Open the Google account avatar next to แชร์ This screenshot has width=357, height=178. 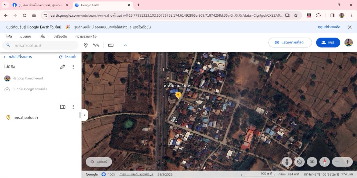349,42
